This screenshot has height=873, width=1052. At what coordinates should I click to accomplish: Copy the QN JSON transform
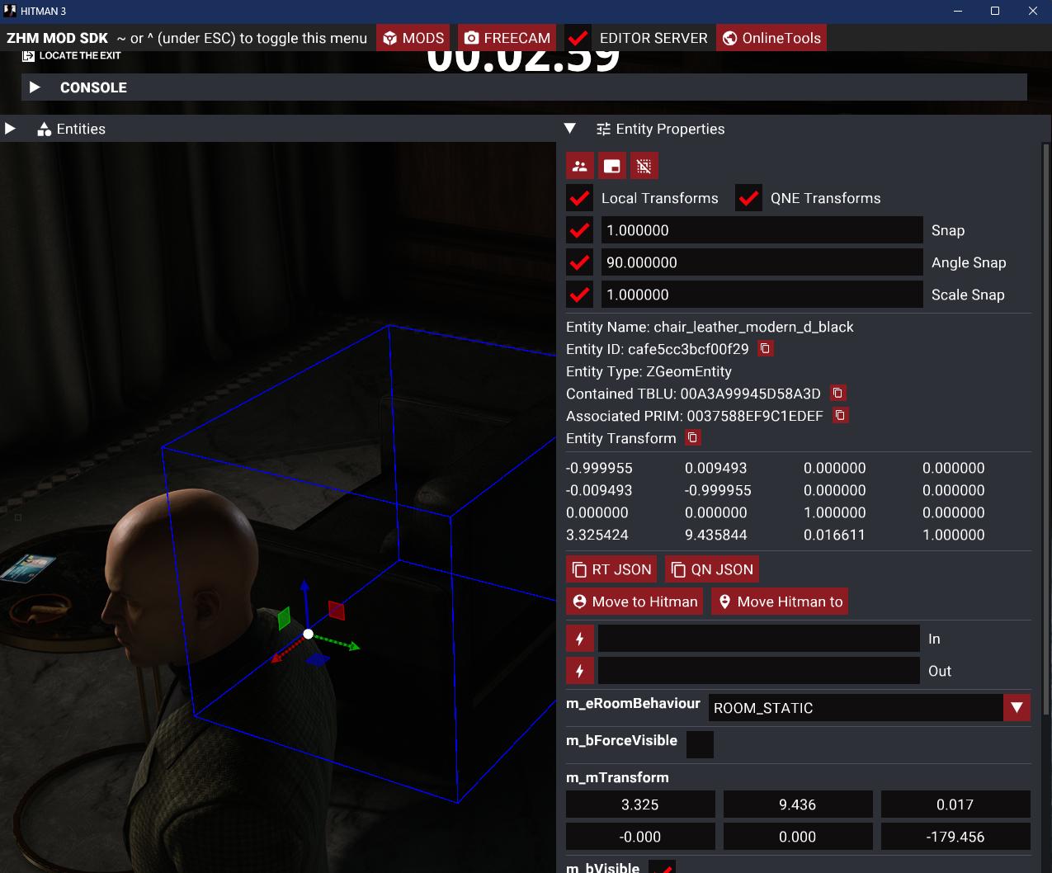click(712, 569)
